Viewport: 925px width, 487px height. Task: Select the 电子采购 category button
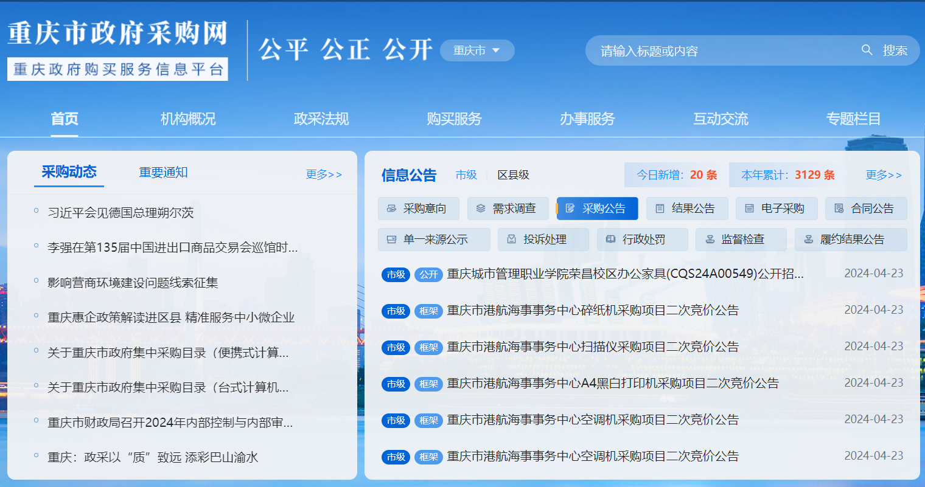[777, 209]
